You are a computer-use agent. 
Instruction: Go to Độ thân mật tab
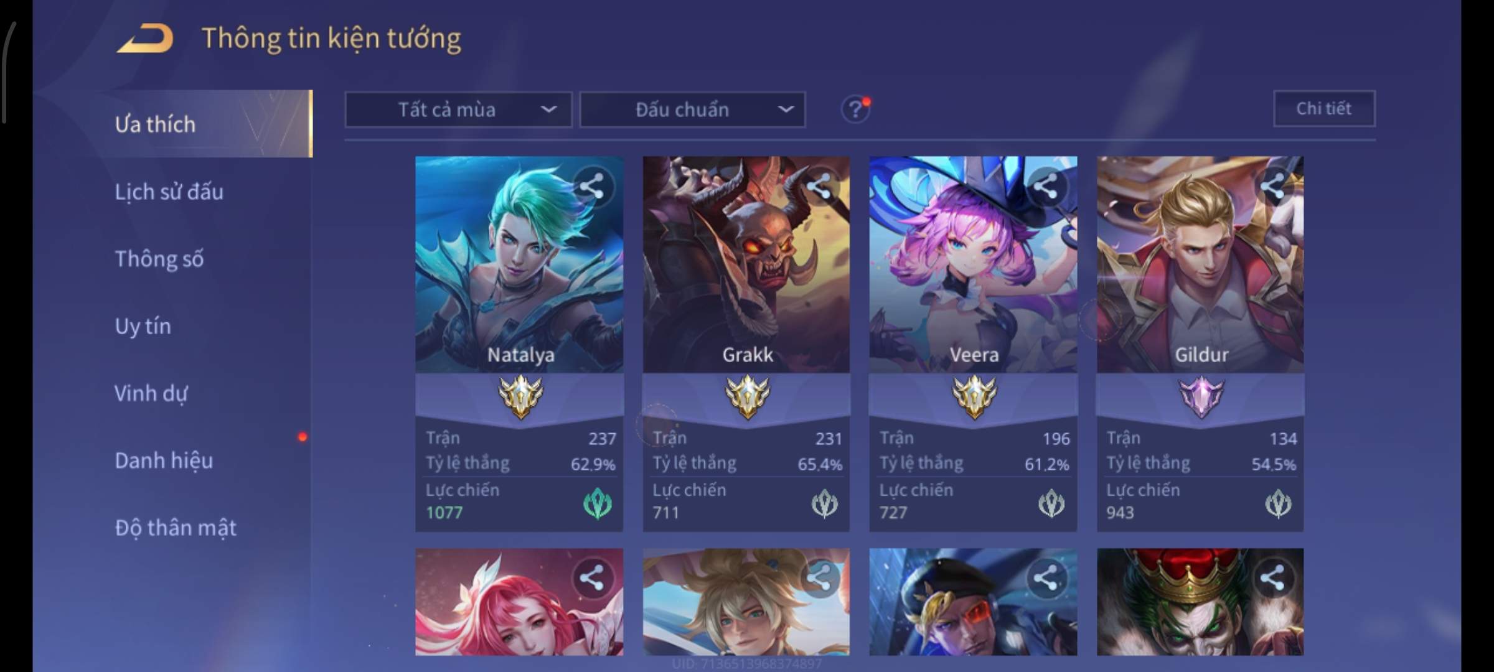[176, 528]
